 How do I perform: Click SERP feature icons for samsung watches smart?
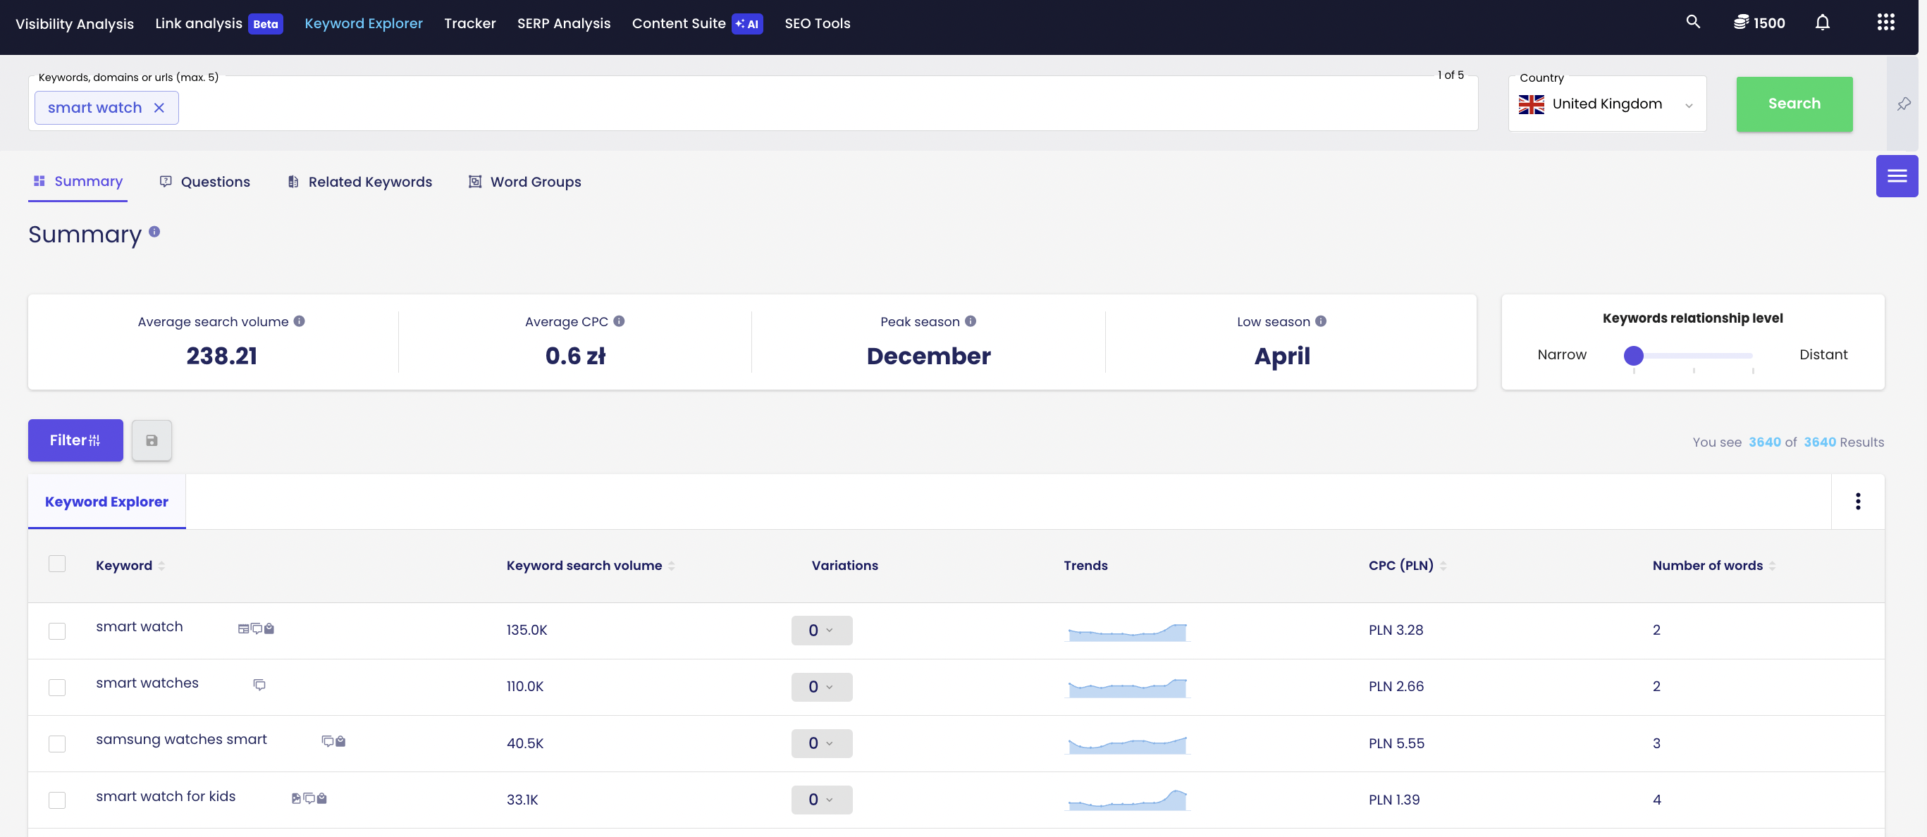coord(333,740)
